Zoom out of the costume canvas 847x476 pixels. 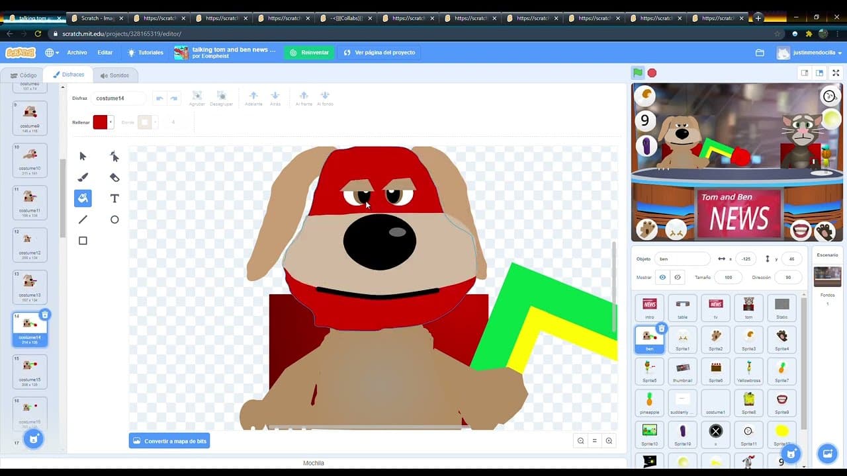click(580, 441)
